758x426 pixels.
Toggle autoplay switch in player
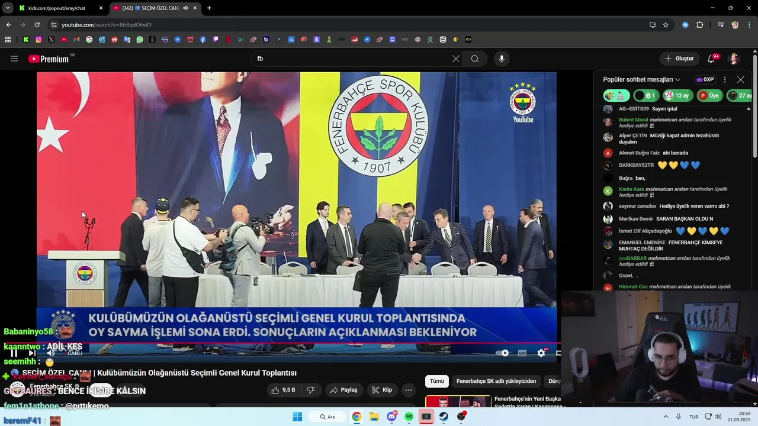(x=503, y=353)
